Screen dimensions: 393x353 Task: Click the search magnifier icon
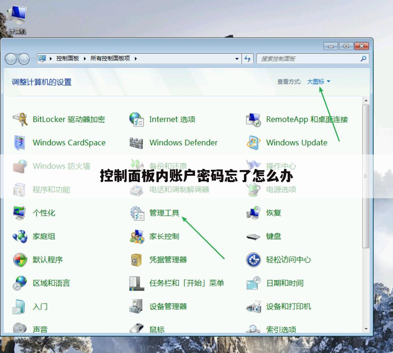pyautogui.click(x=363, y=59)
